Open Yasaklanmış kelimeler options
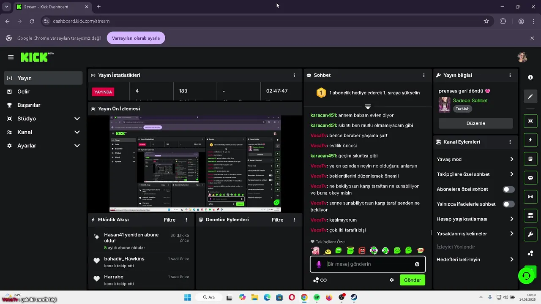This screenshot has height=304, width=541. (475, 233)
